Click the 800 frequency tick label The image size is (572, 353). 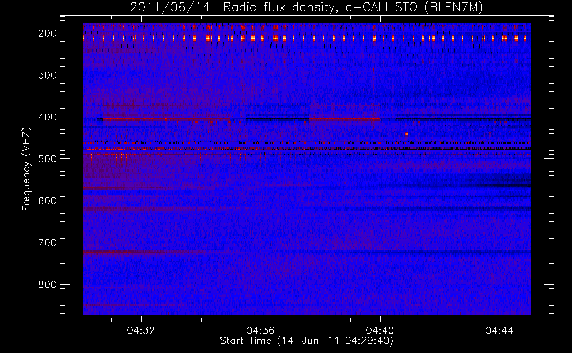[x=47, y=285]
